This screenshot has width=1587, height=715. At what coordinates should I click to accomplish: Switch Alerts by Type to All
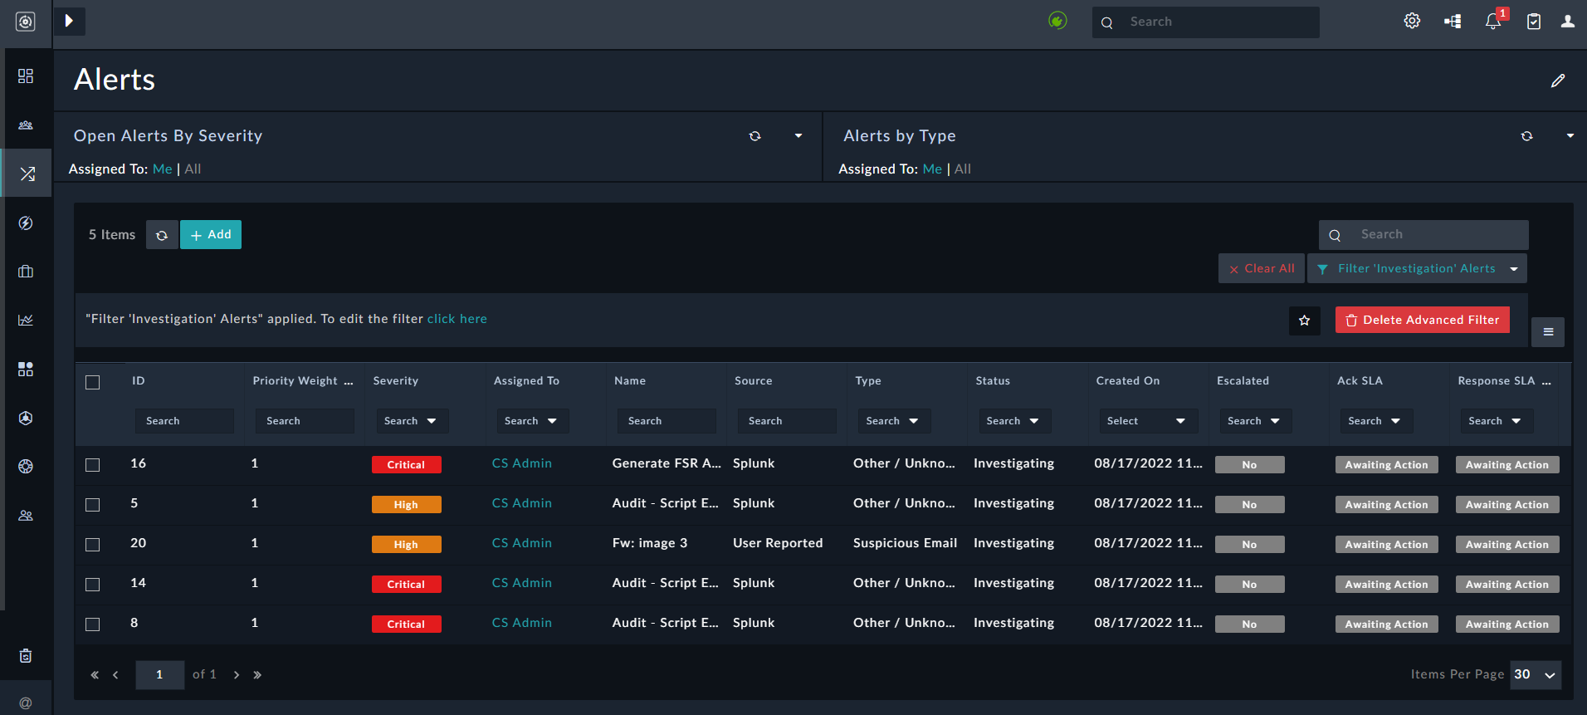click(x=963, y=169)
